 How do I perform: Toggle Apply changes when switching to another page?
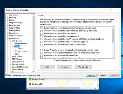click(6, 75)
